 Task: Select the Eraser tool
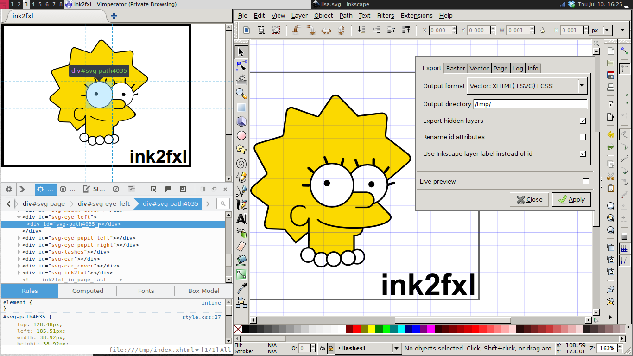point(241,247)
